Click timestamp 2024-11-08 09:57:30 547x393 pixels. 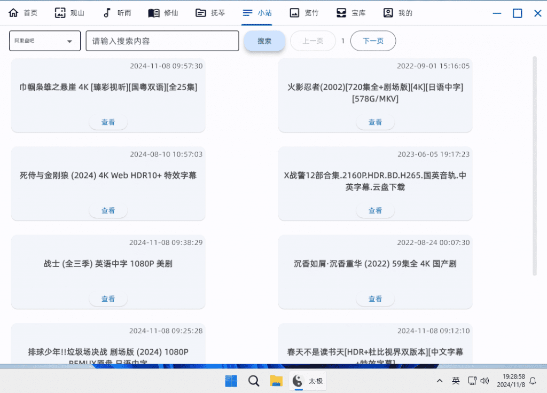tap(166, 66)
